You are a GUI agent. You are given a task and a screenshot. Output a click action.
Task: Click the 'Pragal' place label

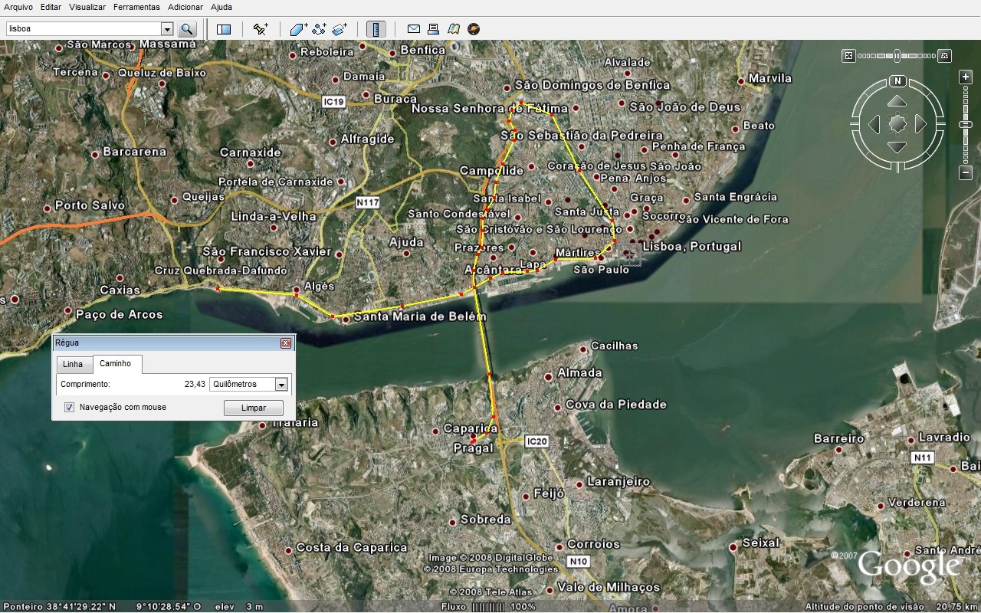click(x=474, y=448)
